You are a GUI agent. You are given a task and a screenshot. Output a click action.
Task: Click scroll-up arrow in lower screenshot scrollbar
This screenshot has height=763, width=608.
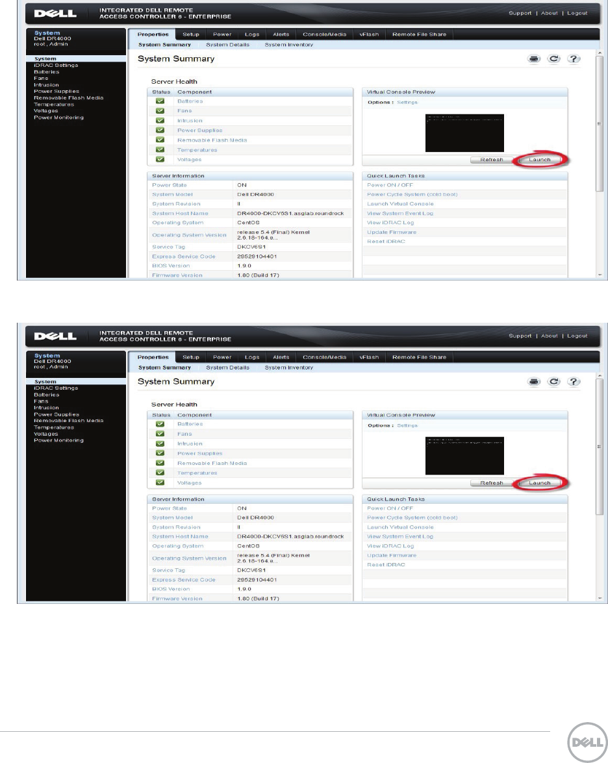point(600,376)
